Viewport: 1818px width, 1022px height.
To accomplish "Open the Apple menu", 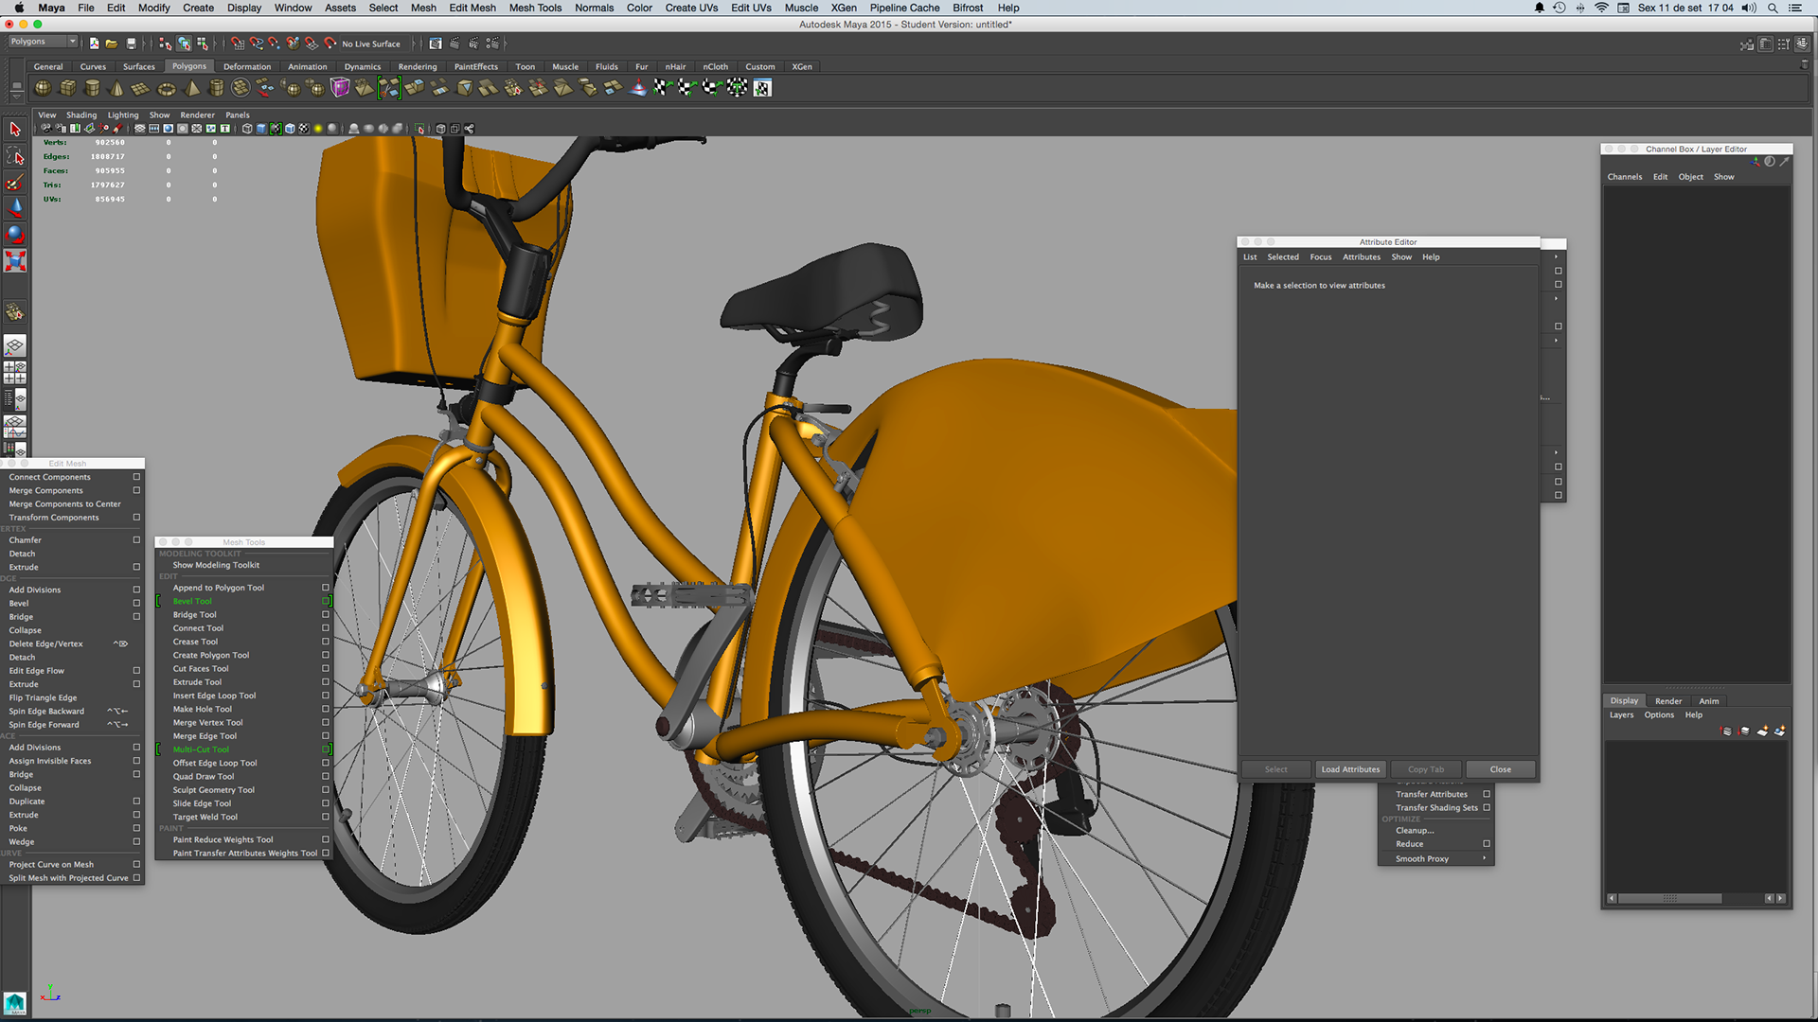I will coord(19,8).
